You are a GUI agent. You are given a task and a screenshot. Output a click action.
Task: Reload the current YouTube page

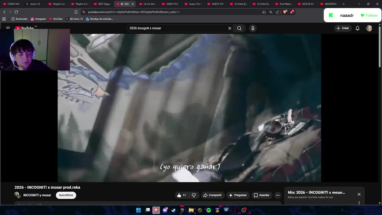tap(16, 12)
